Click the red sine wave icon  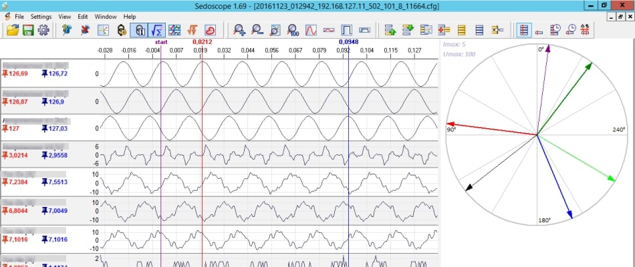click(x=311, y=30)
